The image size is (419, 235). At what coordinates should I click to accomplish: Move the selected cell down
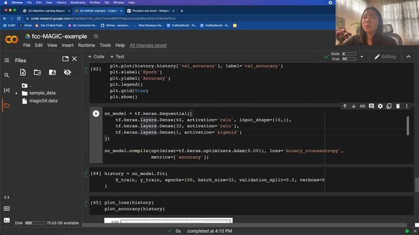(354, 106)
